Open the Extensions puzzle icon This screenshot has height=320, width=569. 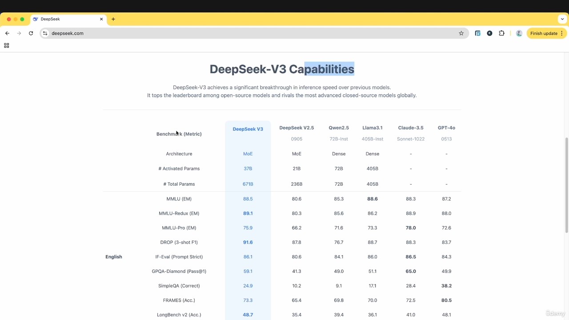501,33
